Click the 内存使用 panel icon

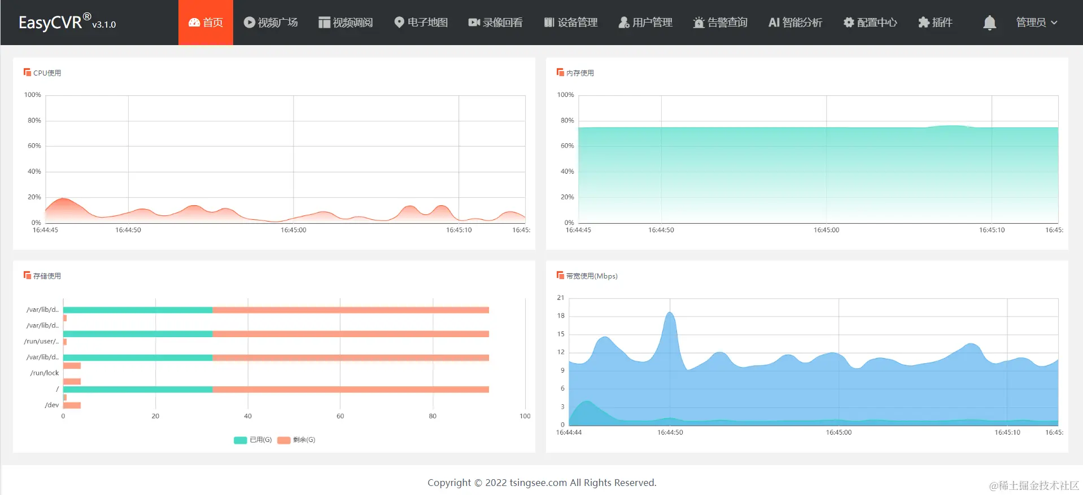click(x=560, y=72)
